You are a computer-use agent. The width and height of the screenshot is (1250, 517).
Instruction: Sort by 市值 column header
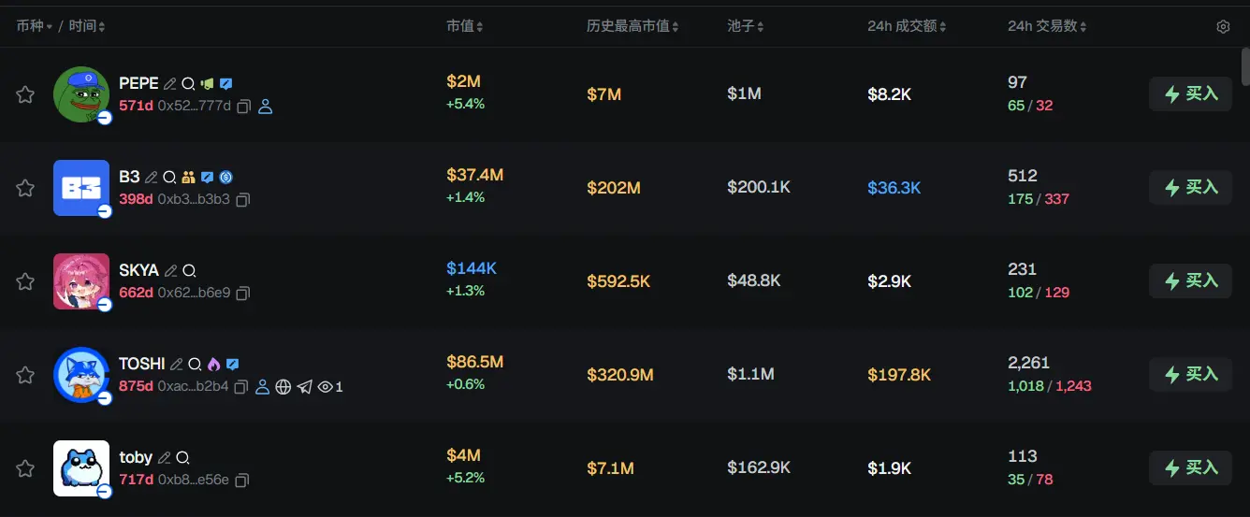point(464,26)
